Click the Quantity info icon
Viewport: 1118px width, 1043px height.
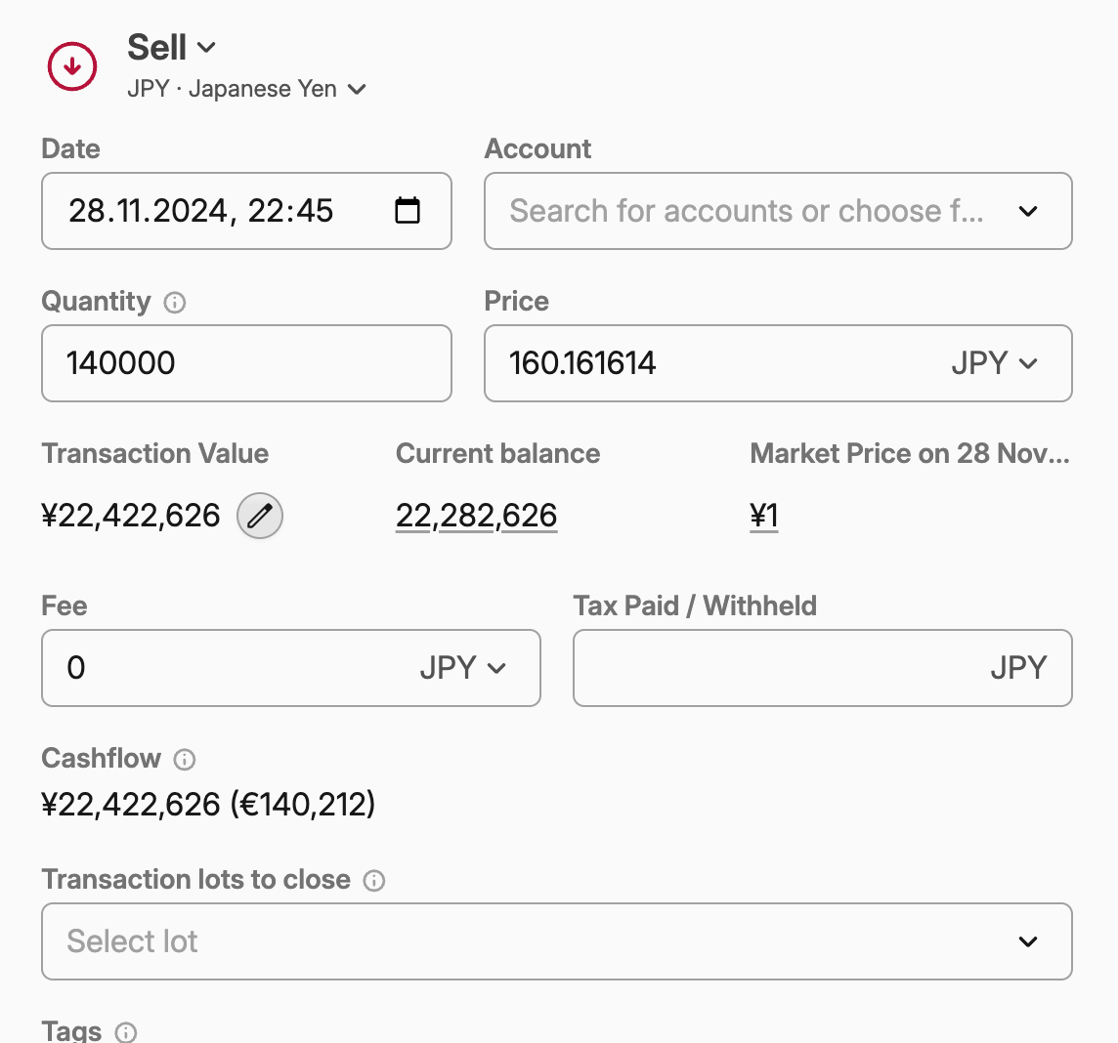[175, 303]
